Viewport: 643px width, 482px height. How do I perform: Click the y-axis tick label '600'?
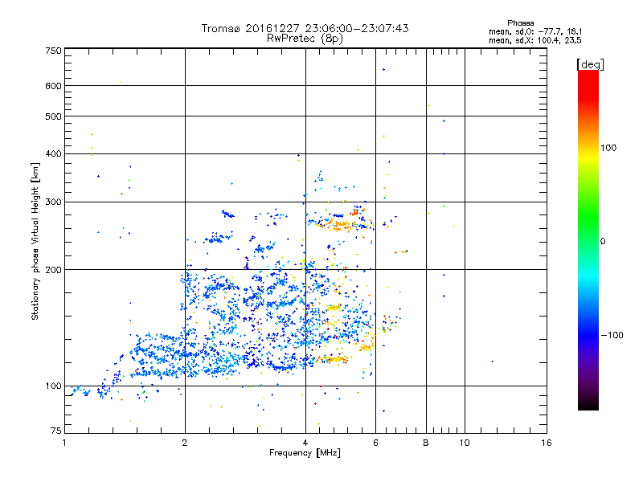tap(53, 86)
